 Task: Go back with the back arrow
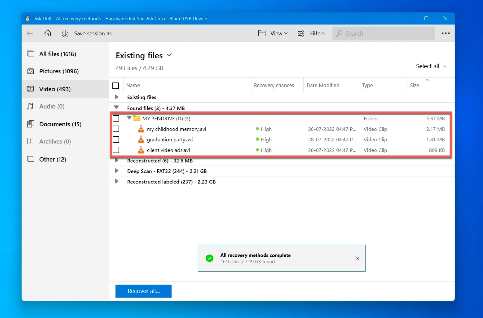[x=30, y=34]
